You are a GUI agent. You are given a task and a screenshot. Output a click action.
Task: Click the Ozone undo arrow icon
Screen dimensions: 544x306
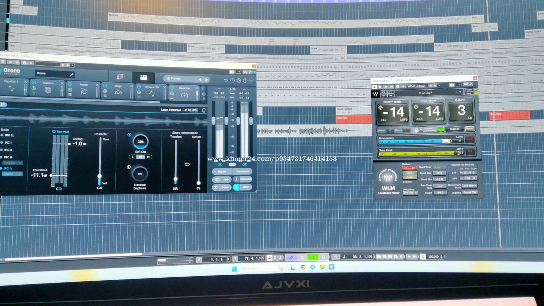226,80
